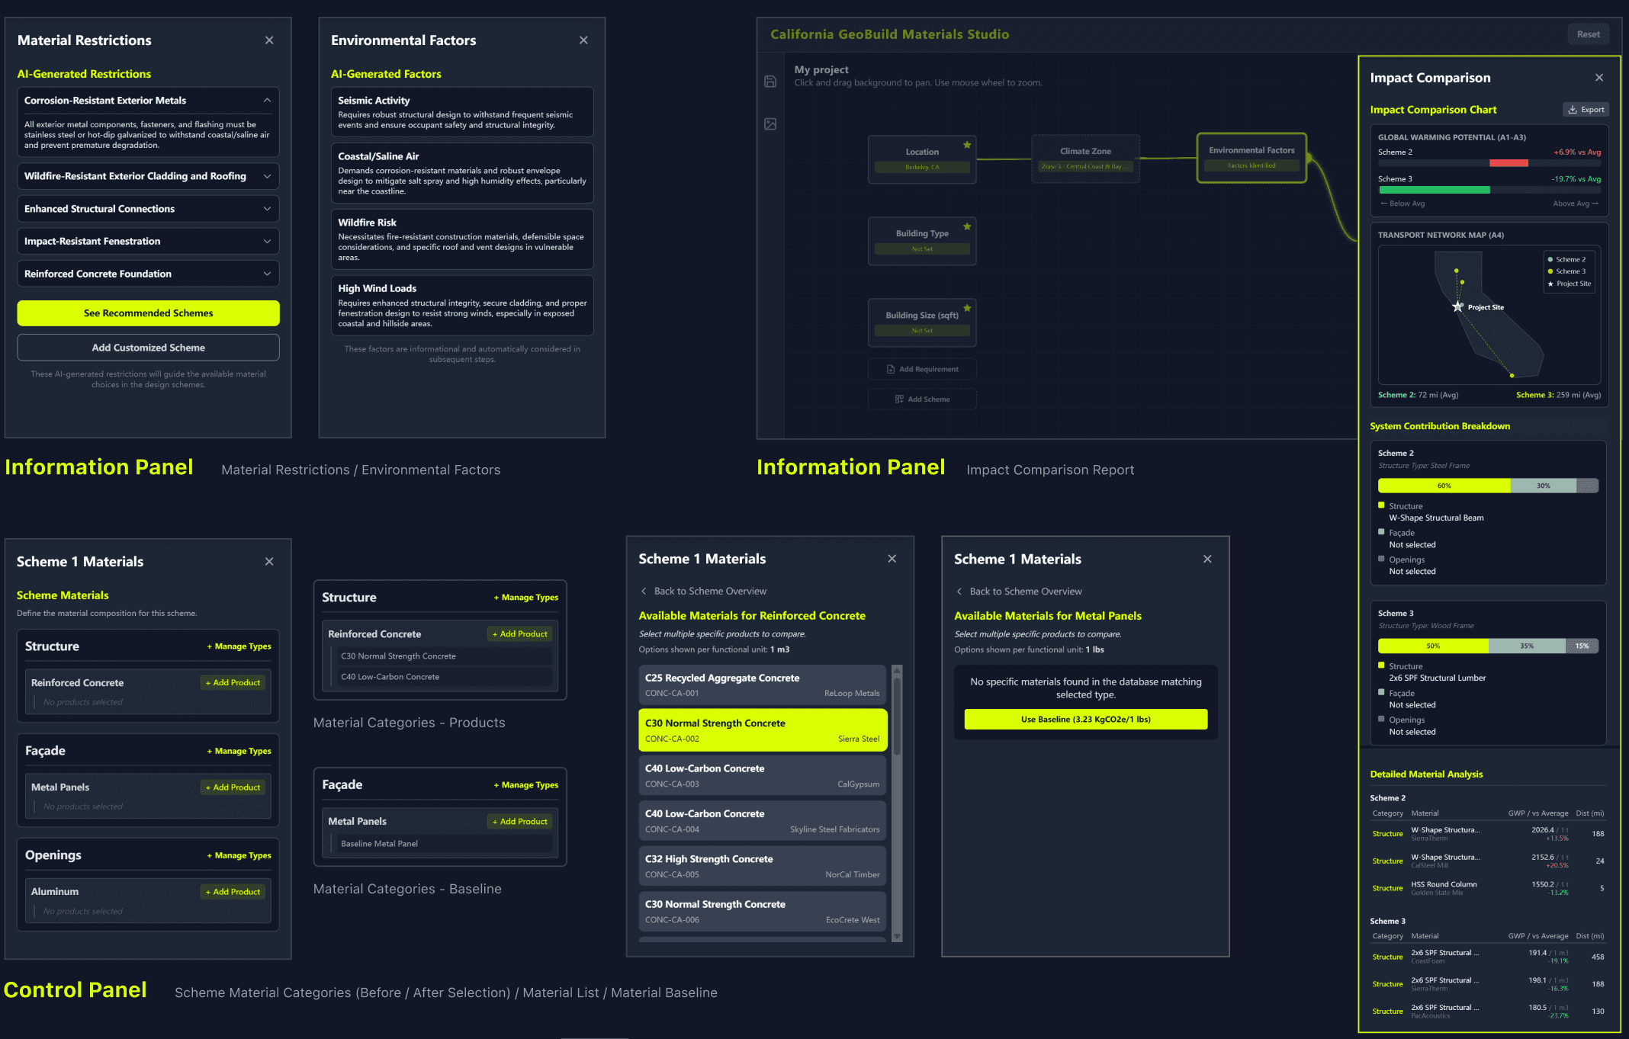The image size is (1629, 1039).
Task: Collapse Corrosion-Resistant Exterior Metals restriction
Action: [x=267, y=101]
